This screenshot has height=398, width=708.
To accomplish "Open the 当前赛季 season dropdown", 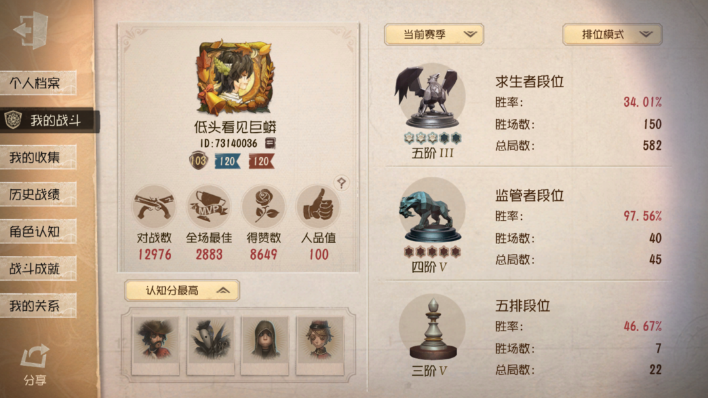I will (x=434, y=34).
